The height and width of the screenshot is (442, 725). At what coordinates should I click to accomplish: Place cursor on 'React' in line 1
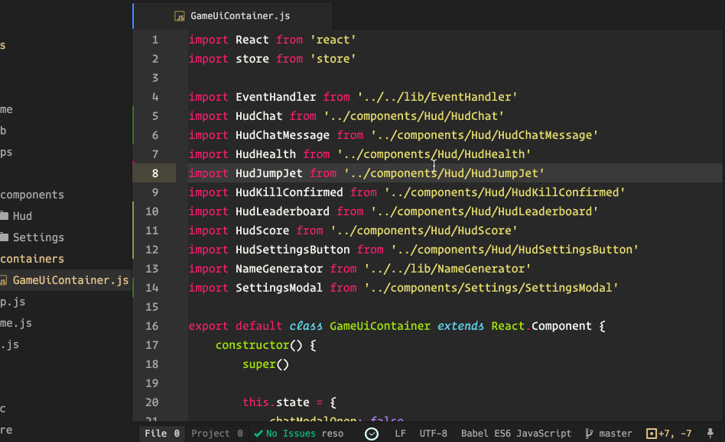click(x=252, y=40)
